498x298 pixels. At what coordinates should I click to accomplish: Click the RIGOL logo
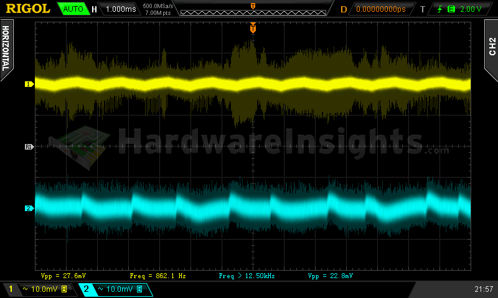29,9
